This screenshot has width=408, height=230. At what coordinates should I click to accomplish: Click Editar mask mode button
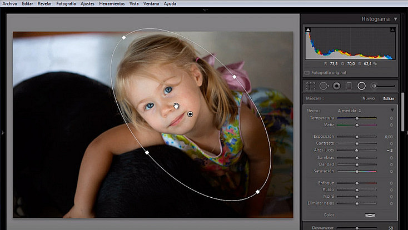[x=389, y=98]
